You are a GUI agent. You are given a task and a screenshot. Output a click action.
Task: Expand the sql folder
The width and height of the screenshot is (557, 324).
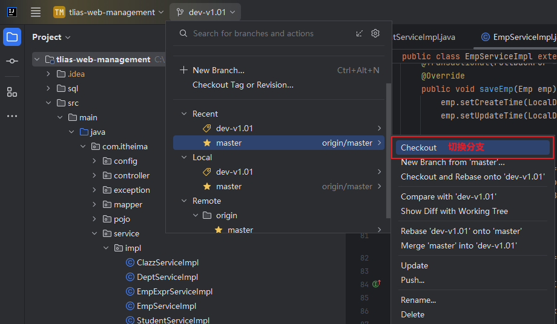tap(48, 88)
